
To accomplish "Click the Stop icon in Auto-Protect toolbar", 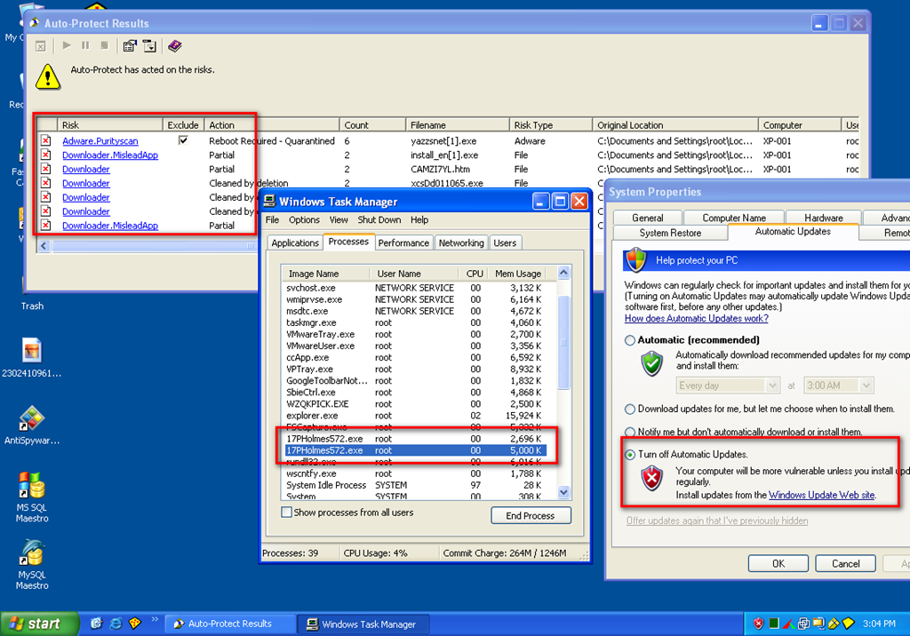I will tap(105, 45).
